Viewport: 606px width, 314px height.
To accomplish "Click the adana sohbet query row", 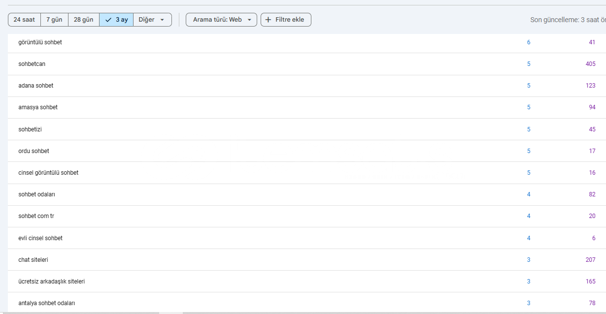I will pyautogui.click(x=307, y=86).
